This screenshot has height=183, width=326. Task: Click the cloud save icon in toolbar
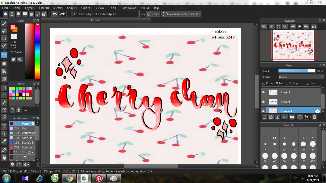(x=5, y=14)
